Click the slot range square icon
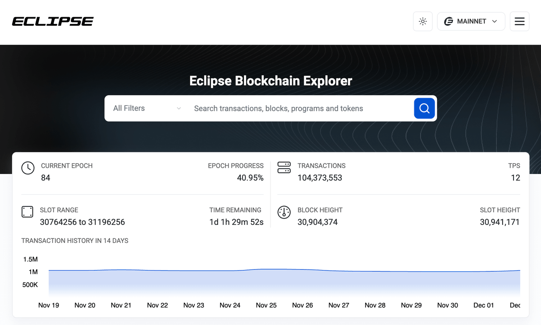Image resolution: width=541 pixels, height=325 pixels. tap(28, 212)
